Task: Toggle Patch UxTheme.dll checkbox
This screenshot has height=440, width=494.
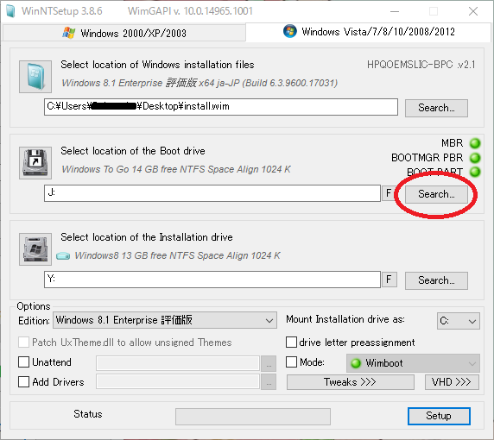Action: coord(23,343)
